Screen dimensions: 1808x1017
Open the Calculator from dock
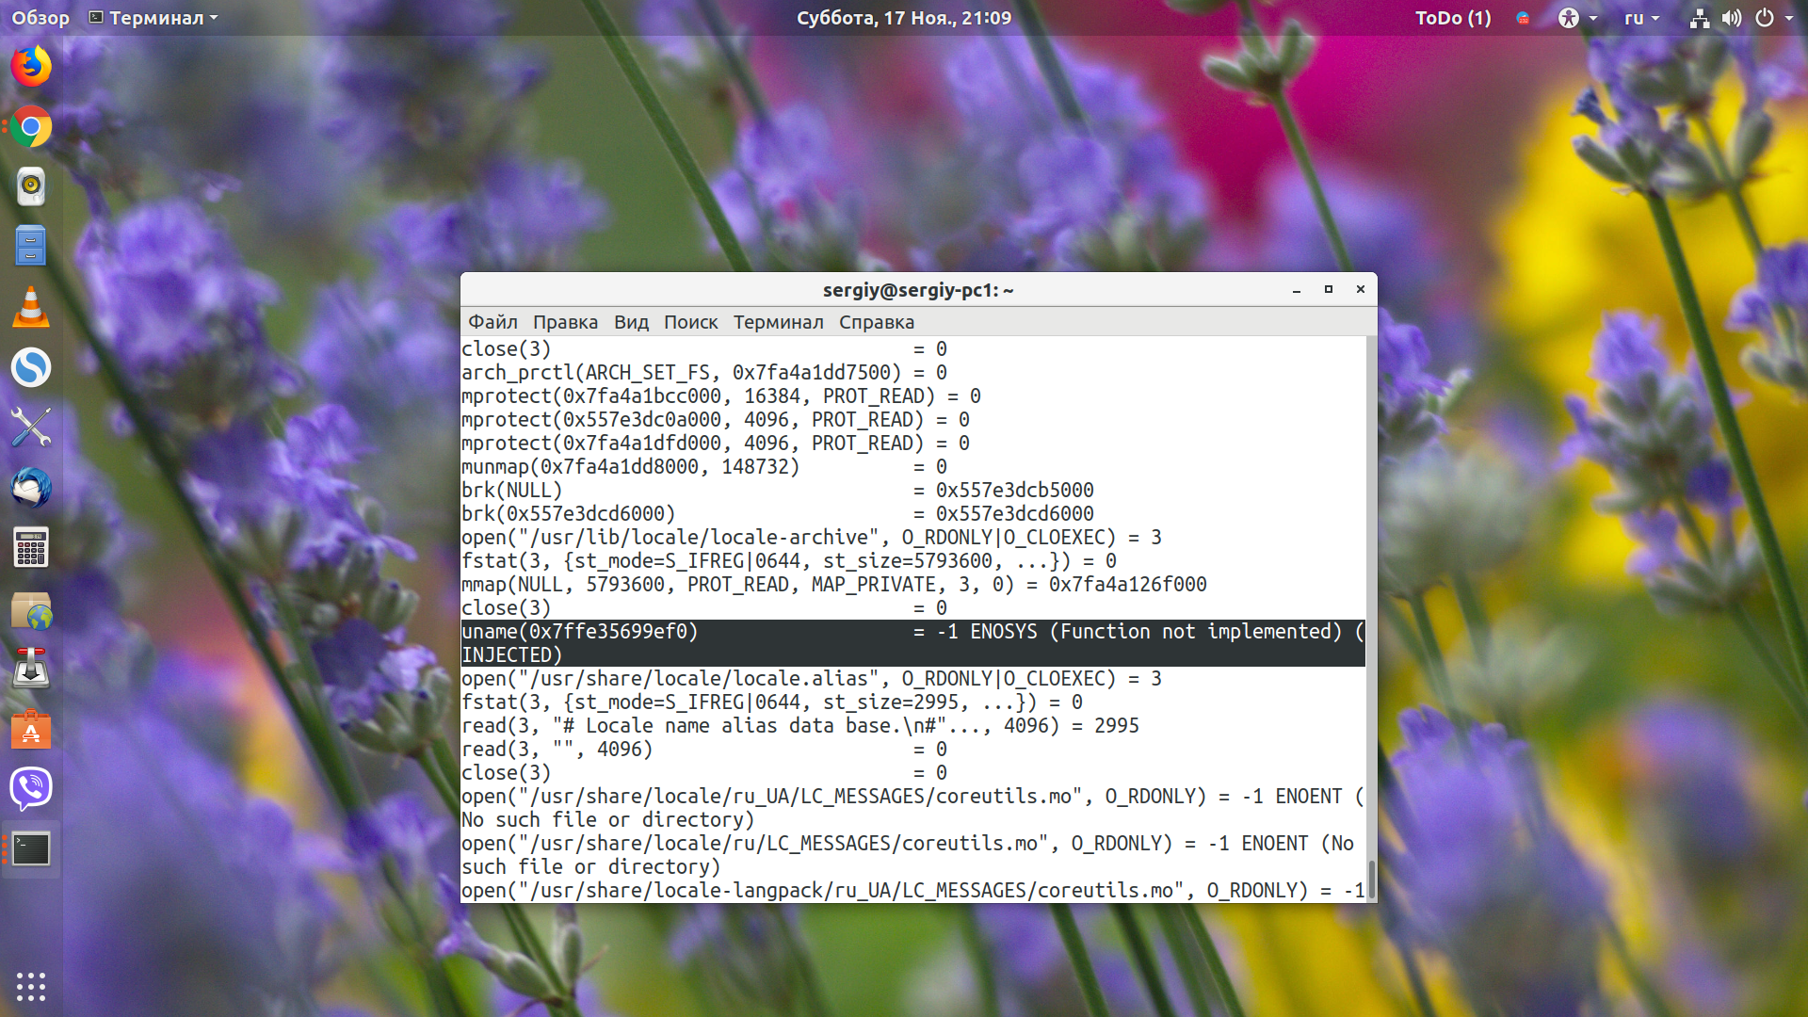click(31, 548)
